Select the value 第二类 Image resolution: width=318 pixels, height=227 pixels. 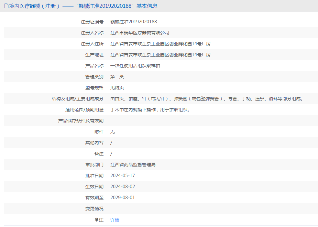coord(117,77)
